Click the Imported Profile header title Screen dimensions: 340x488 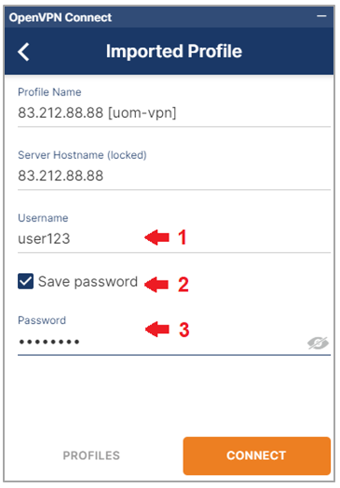(x=174, y=51)
